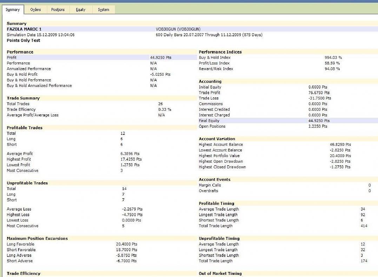Select the Buy & Hold Index row
The width and height of the screenshot is (378, 277).
(214, 58)
